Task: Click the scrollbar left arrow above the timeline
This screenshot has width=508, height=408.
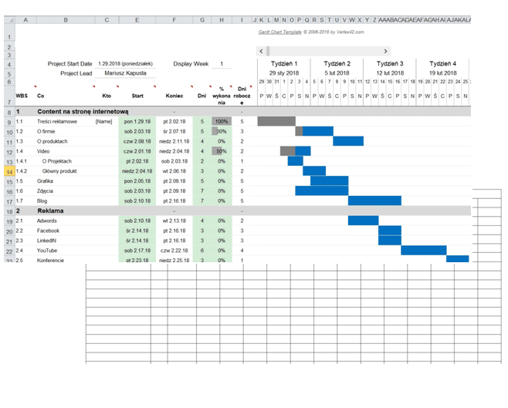Action: 262,51
